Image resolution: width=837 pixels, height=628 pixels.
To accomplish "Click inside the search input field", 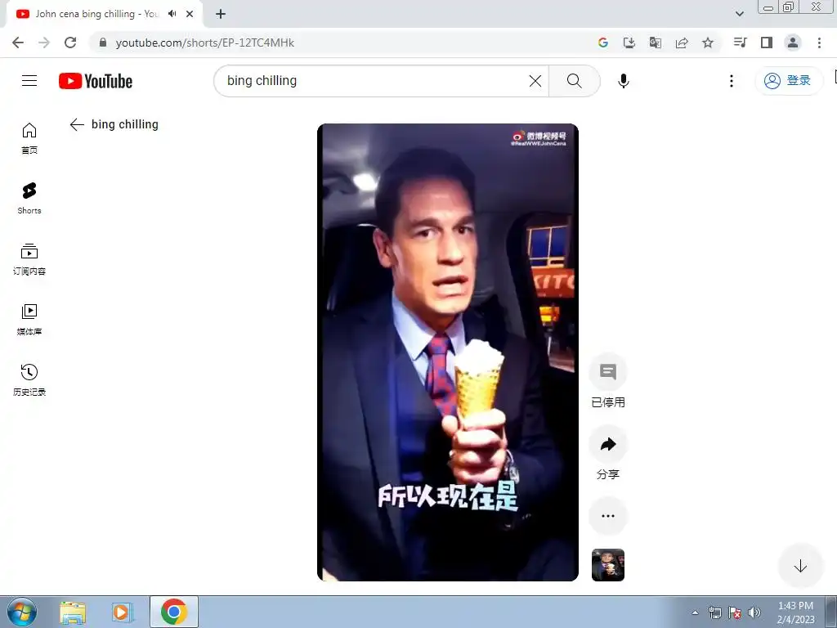I will [x=374, y=81].
